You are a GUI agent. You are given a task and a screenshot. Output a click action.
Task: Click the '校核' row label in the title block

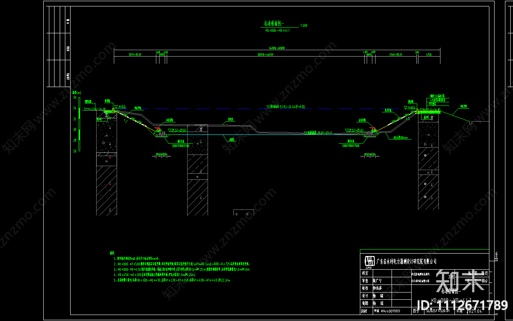pos(365,288)
